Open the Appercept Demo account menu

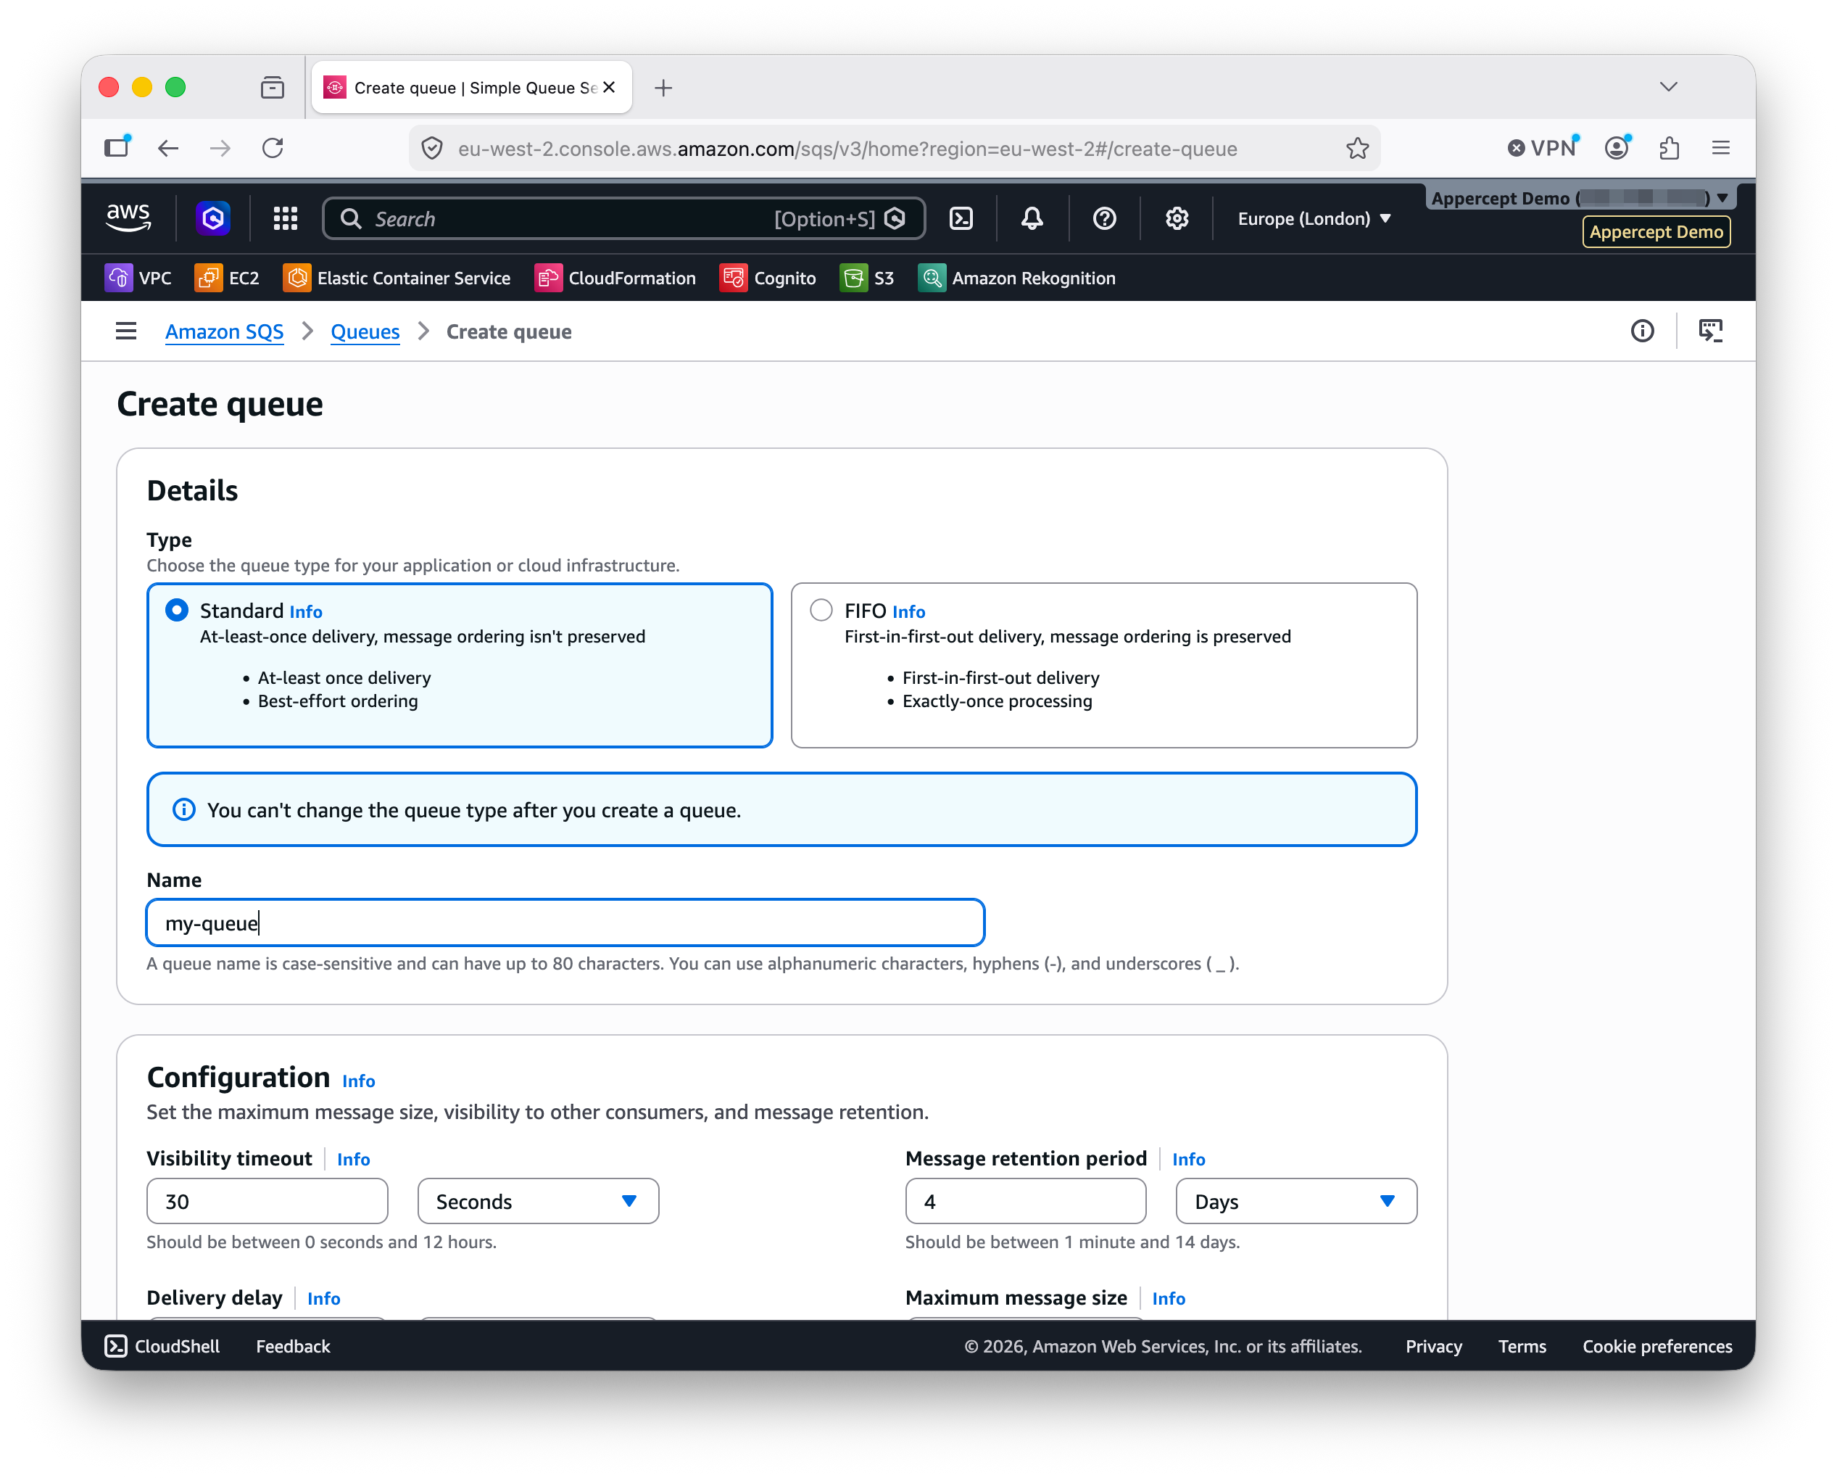pyautogui.click(x=1579, y=198)
